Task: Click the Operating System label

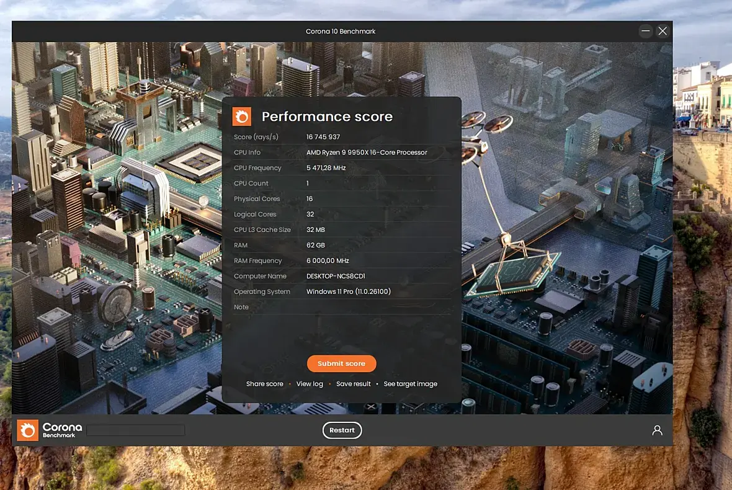Action: click(x=262, y=292)
